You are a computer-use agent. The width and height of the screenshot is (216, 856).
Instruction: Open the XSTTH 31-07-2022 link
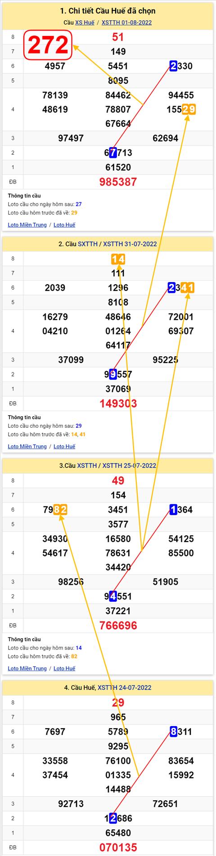(x=130, y=244)
